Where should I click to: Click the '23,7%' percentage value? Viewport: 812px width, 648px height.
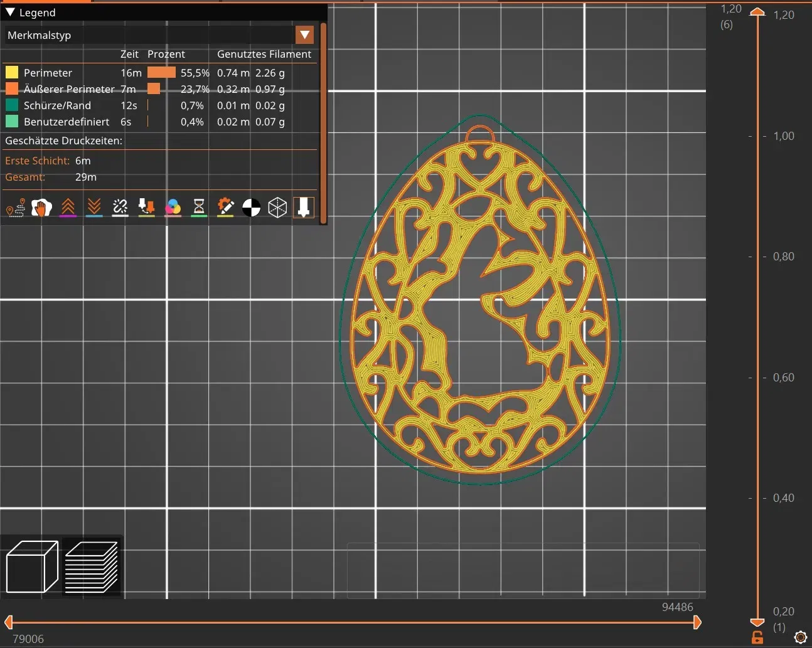click(195, 89)
